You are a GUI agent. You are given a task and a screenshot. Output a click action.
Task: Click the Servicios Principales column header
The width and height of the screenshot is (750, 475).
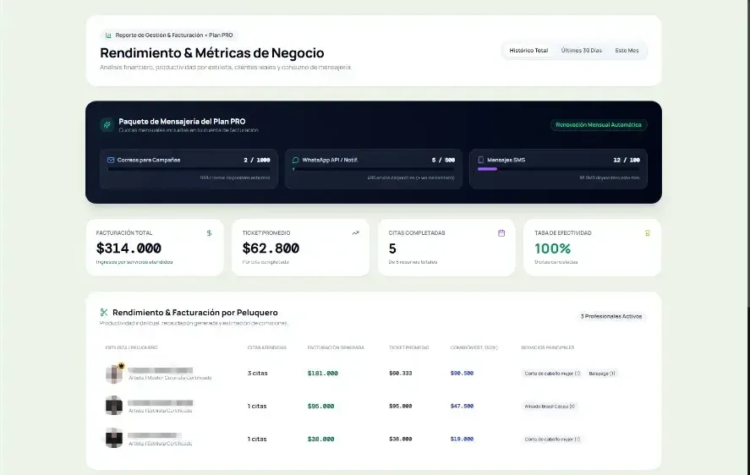pos(548,347)
